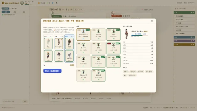Click クオン portrait icon in companion list

pyautogui.click(x=83, y=58)
